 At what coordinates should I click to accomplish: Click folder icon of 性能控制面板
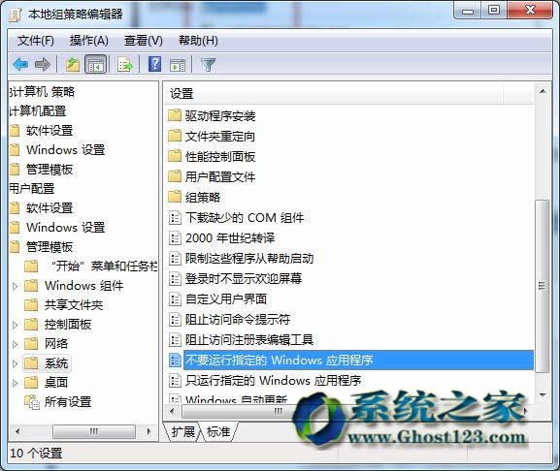pos(175,156)
